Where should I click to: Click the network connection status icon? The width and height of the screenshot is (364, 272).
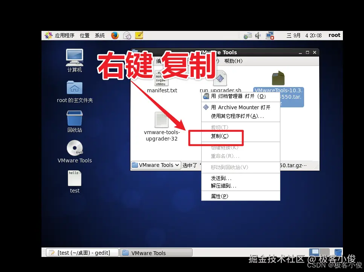click(270, 35)
